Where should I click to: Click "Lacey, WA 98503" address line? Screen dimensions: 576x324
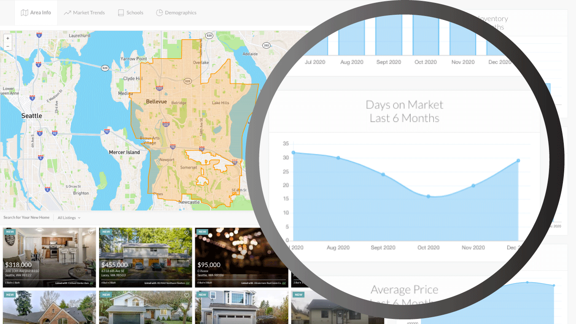(x=113, y=275)
